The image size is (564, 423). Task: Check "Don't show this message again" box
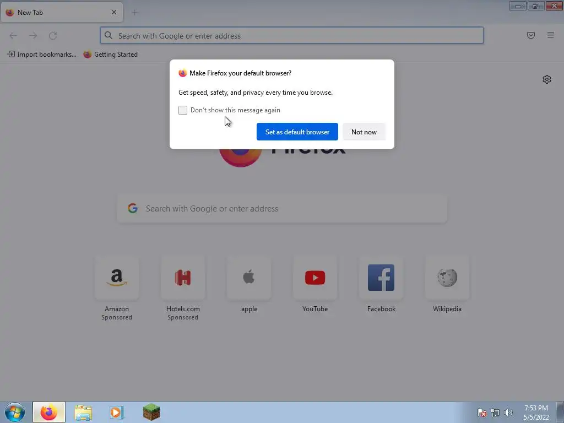click(x=183, y=110)
